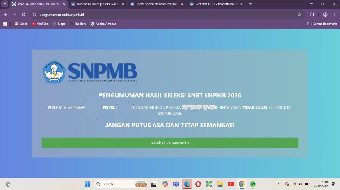Click the address bar showing pengumuman-snbt.snpmb.id
This screenshot has height=190, width=340.
coord(167,15)
